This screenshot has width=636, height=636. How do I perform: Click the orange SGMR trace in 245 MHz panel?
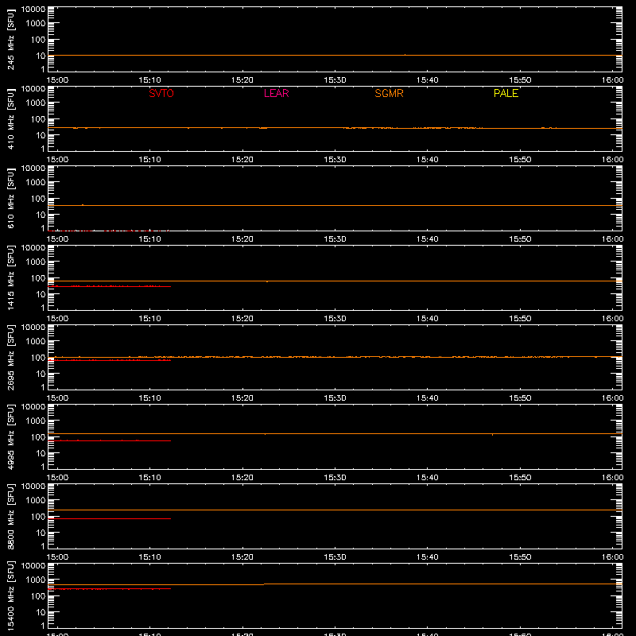[x=335, y=55]
